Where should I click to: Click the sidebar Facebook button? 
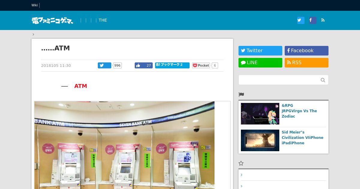(x=307, y=51)
